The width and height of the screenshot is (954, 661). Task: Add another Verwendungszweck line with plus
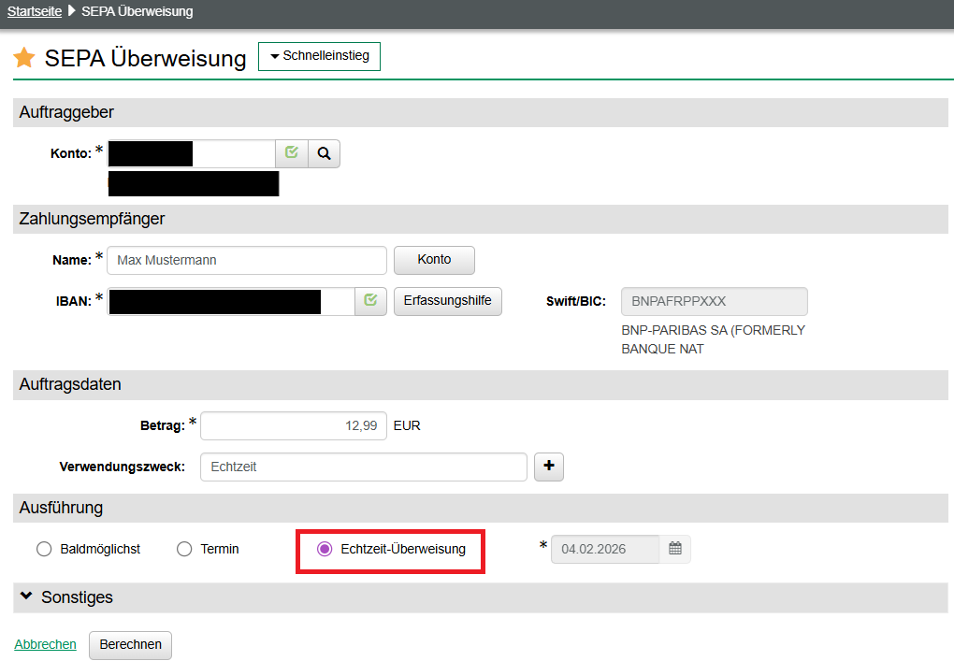[548, 467]
